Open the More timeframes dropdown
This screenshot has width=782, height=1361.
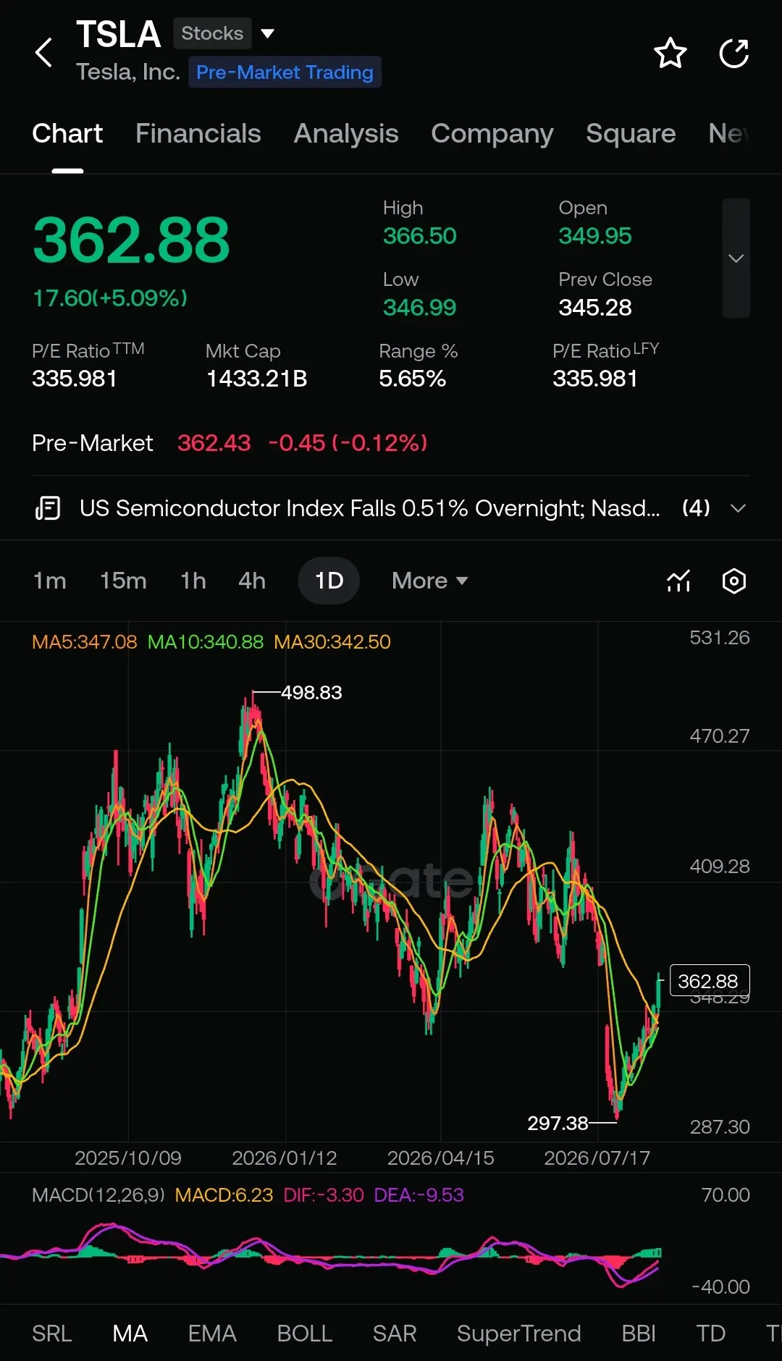429,581
